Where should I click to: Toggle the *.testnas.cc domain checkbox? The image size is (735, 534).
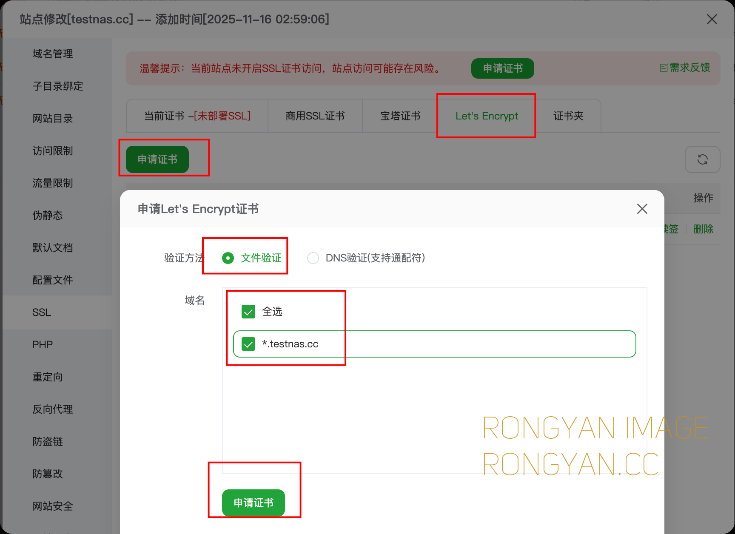pyautogui.click(x=248, y=344)
